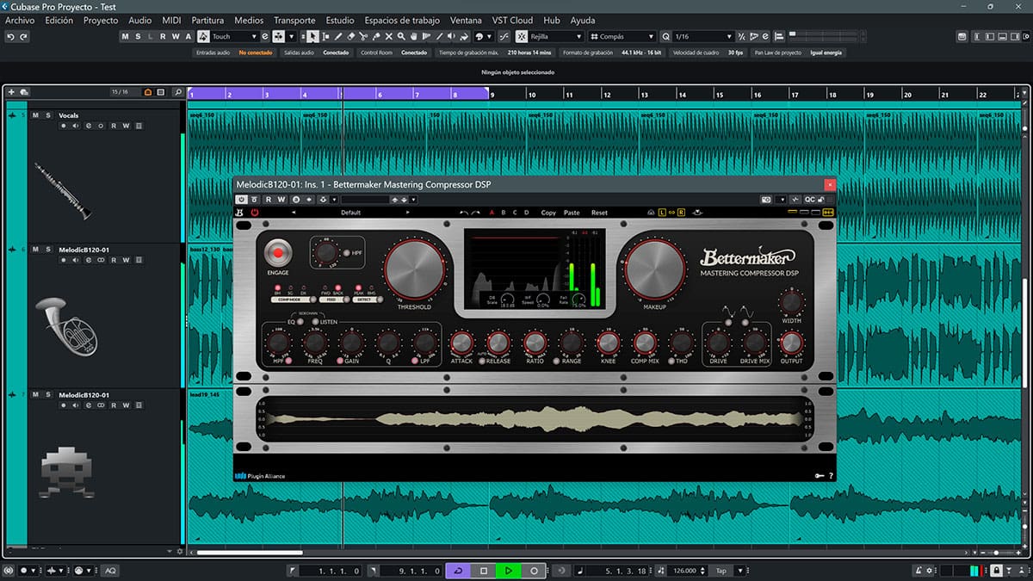Toggle the sidechain LISTEN button
This screenshot has height=581, width=1033.
pyautogui.click(x=315, y=321)
